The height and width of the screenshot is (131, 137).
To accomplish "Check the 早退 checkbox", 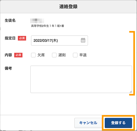I will (75, 55).
